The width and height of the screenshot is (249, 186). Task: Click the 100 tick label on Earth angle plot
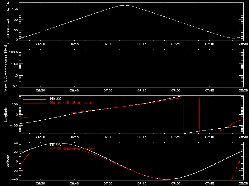coord(14,20)
